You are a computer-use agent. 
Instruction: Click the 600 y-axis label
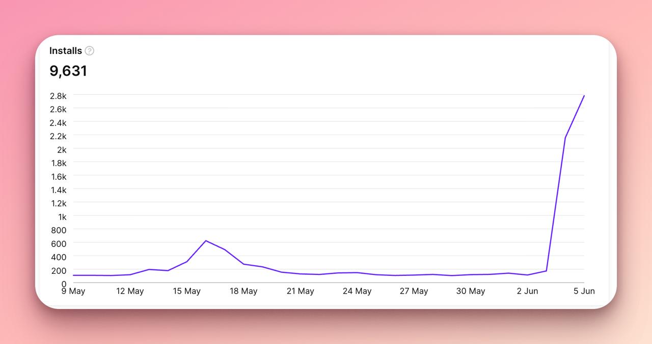[59, 243]
